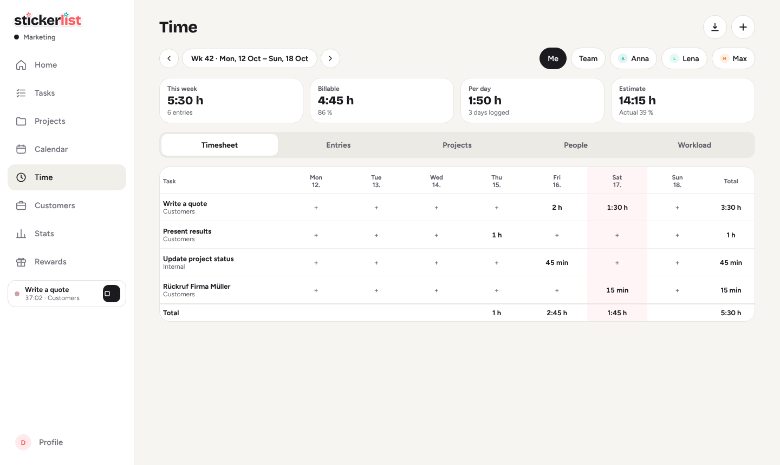The image size is (780, 465).
Task: Open the Wk 42 date range picker
Action: pyautogui.click(x=250, y=58)
